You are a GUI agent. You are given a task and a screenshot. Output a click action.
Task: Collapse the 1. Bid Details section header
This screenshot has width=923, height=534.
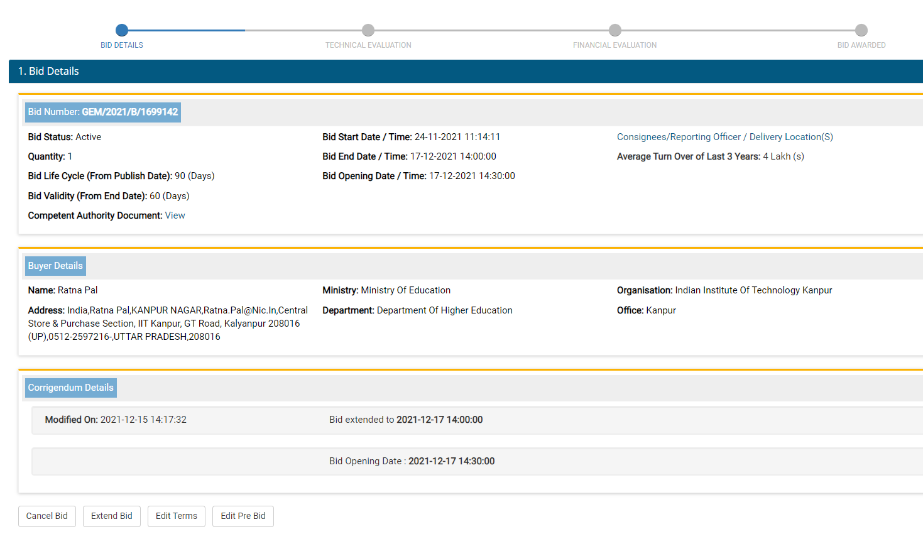pos(465,71)
